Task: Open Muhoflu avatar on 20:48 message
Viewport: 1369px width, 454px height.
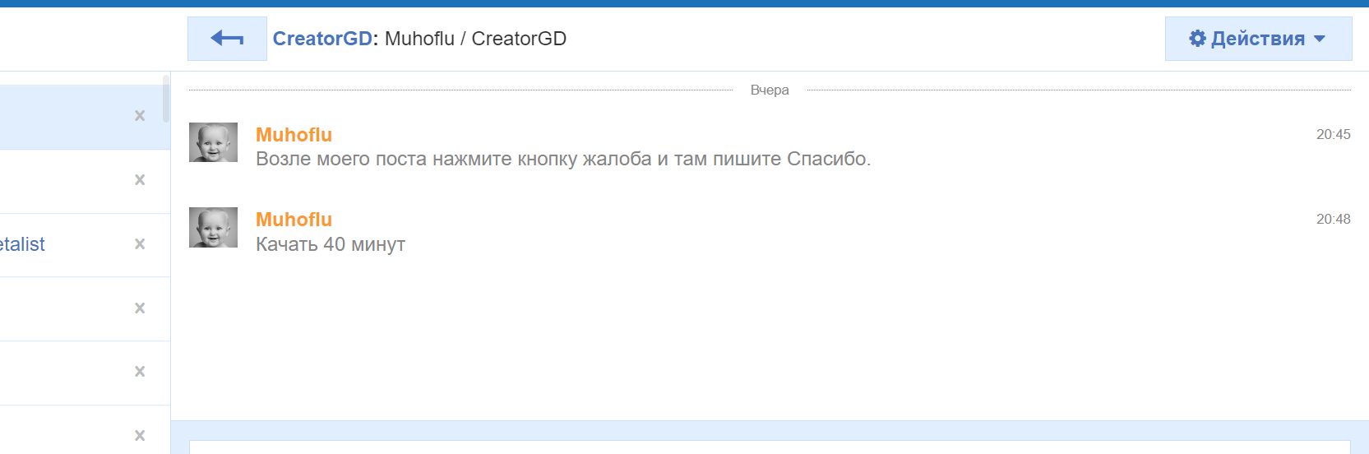Action: [x=214, y=227]
